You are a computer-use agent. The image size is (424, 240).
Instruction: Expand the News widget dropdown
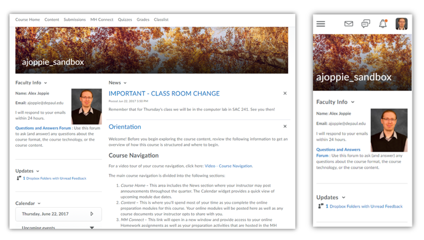coord(125,83)
